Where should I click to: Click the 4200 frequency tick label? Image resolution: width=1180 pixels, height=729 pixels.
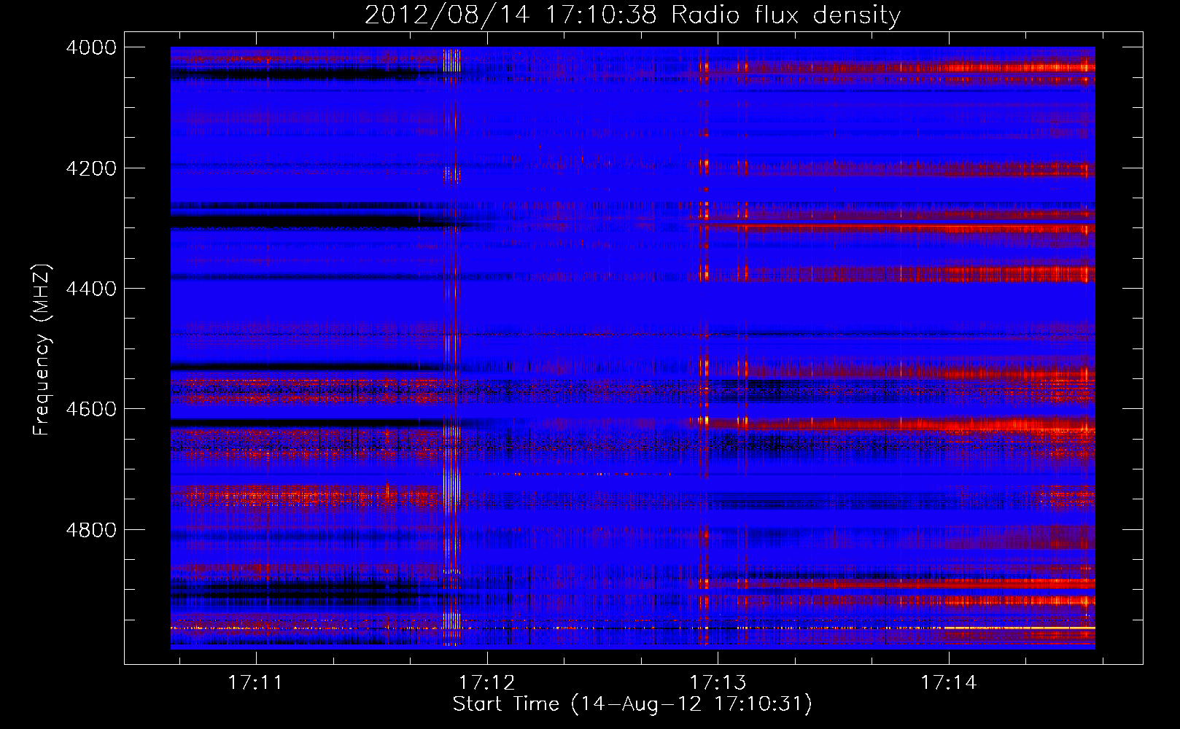tap(91, 168)
